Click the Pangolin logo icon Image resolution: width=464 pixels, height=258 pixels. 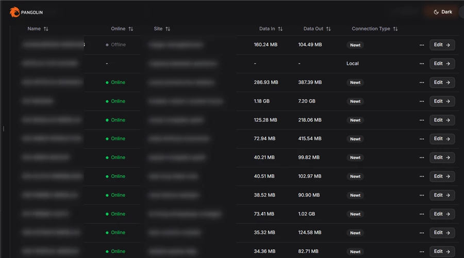tap(14, 12)
